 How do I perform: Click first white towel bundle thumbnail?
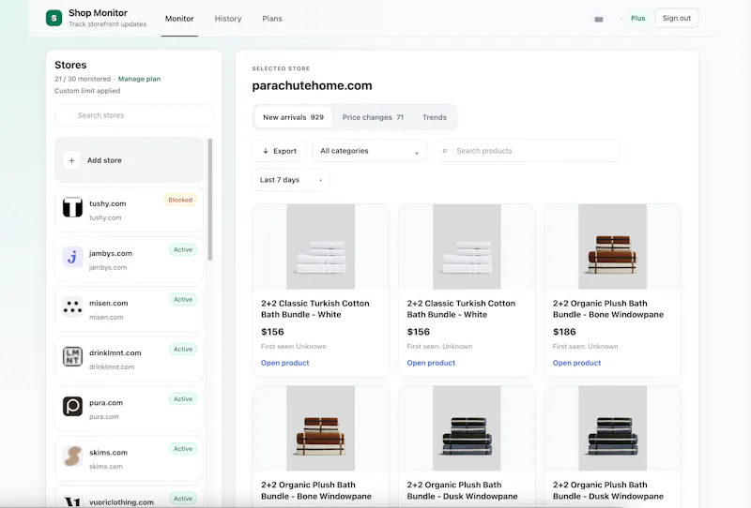(x=321, y=247)
